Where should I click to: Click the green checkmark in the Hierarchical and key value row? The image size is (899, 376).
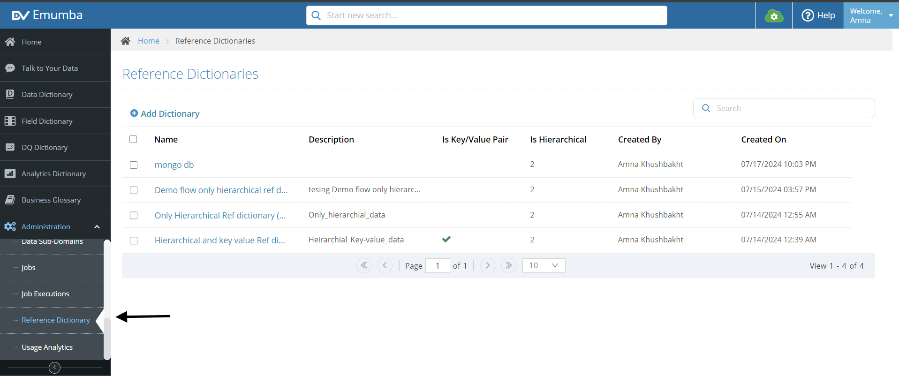(x=446, y=239)
